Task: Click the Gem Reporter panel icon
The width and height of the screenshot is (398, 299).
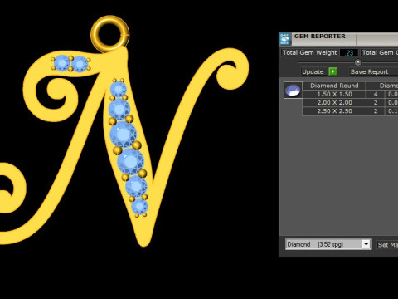Action: pyautogui.click(x=284, y=39)
